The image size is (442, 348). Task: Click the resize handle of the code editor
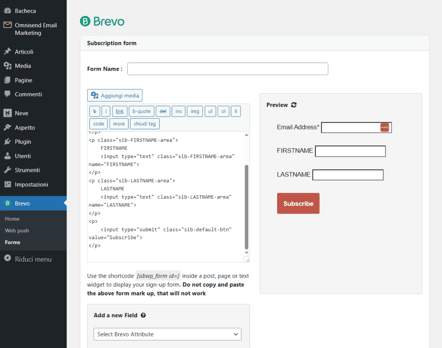[x=247, y=259]
